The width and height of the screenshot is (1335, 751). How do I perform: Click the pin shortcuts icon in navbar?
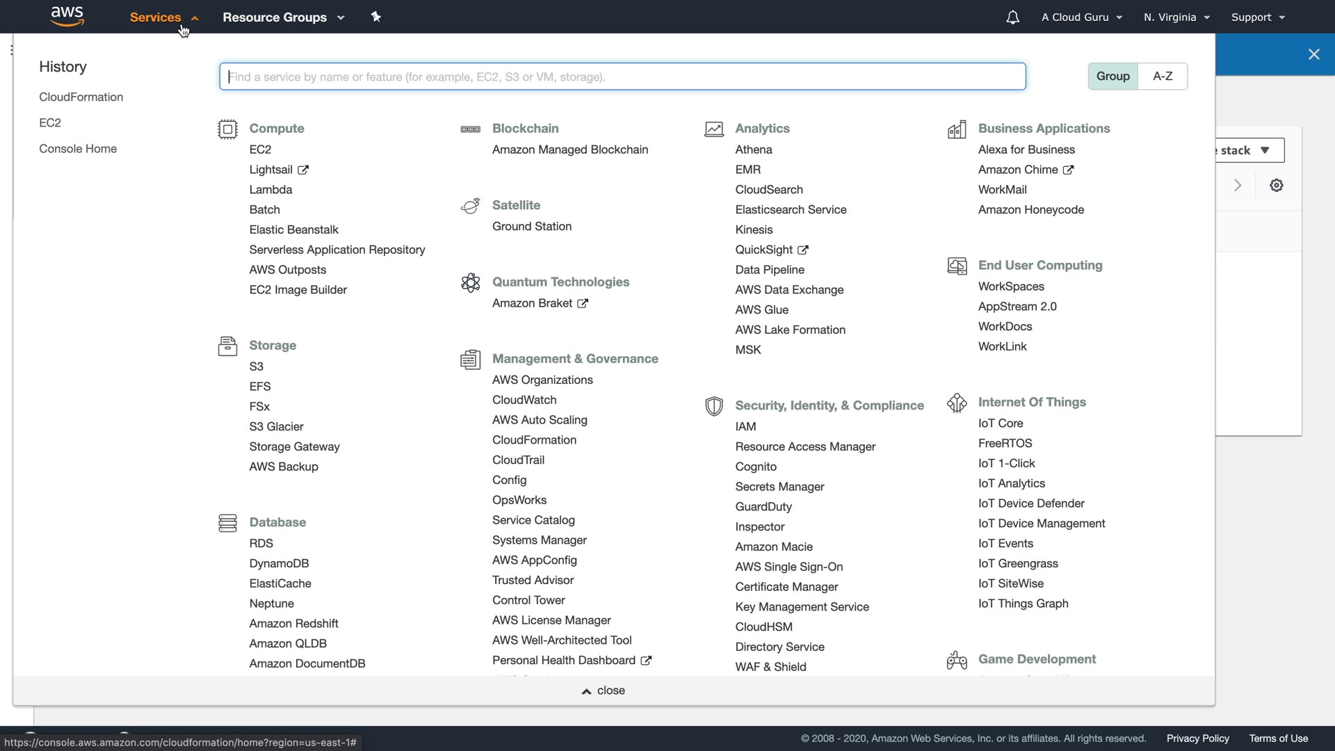pos(375,17)
